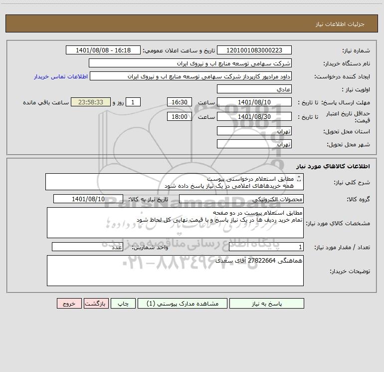
Task: Click the 'گروه کالا:' label
Action: tap(358, 199)
